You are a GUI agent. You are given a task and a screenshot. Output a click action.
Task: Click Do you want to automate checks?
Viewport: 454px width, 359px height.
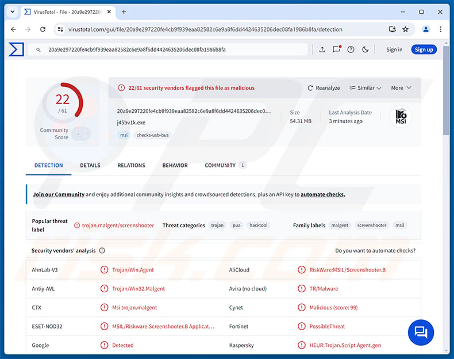click(375, 251)
